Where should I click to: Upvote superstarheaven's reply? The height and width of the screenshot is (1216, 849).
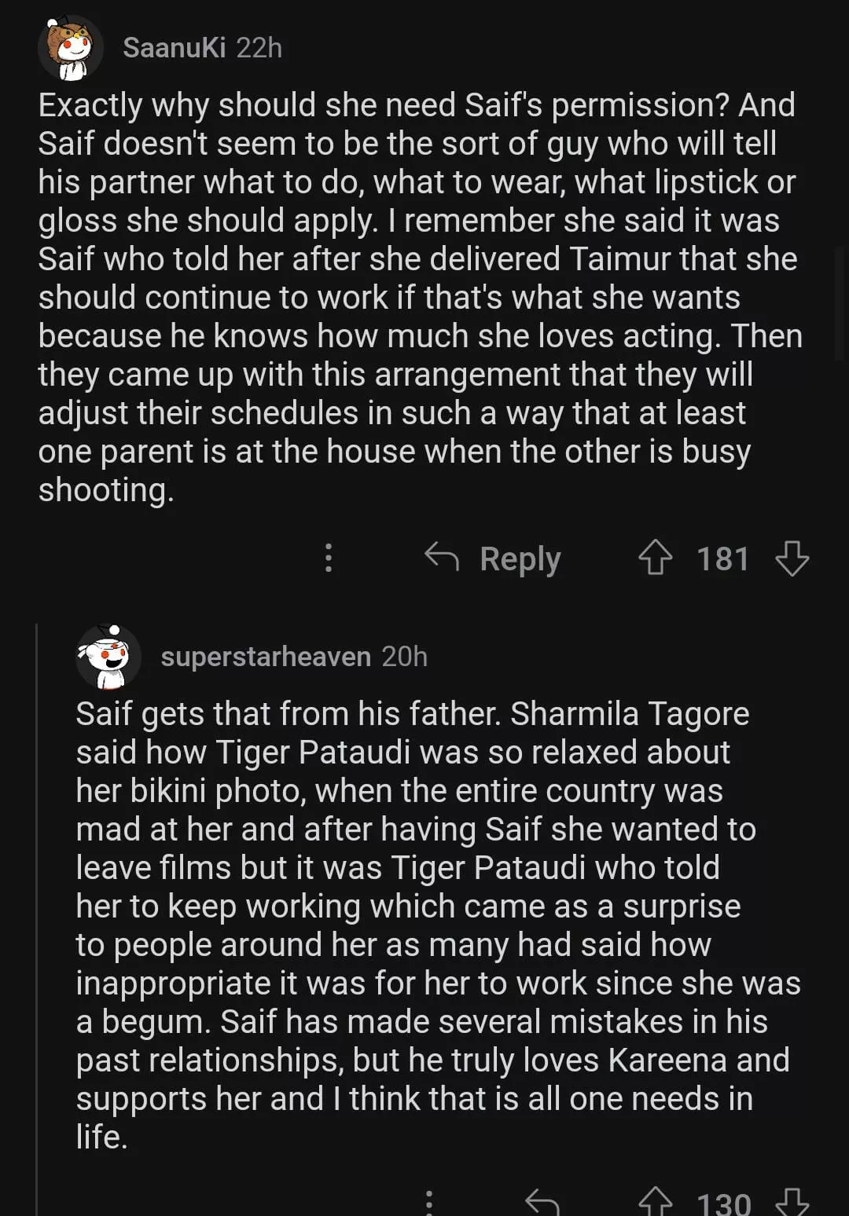(x=655, y=1202)
